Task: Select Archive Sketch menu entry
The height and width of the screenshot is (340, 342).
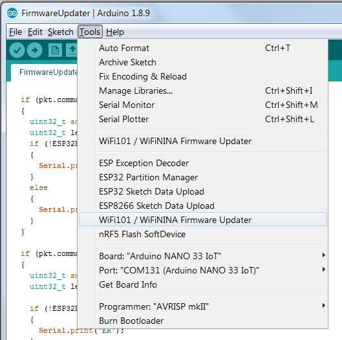Action: (203, 62)
